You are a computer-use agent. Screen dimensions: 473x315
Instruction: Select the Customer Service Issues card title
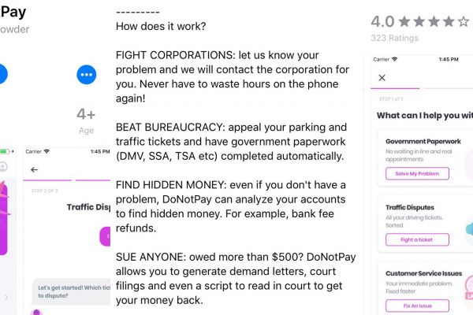point(423,273)
